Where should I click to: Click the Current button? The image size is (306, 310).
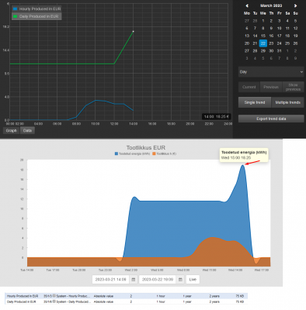[x=249, y=87]
